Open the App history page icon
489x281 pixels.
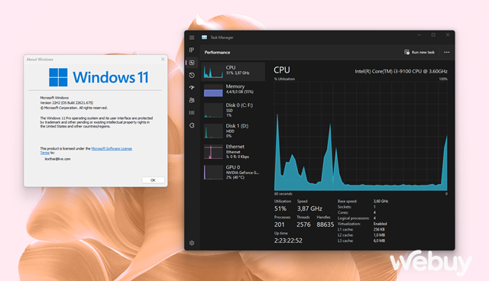tap(192, 75)
